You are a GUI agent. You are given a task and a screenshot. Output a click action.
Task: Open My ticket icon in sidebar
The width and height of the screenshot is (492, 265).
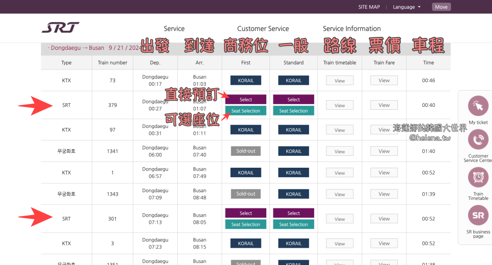coord(478,106)
